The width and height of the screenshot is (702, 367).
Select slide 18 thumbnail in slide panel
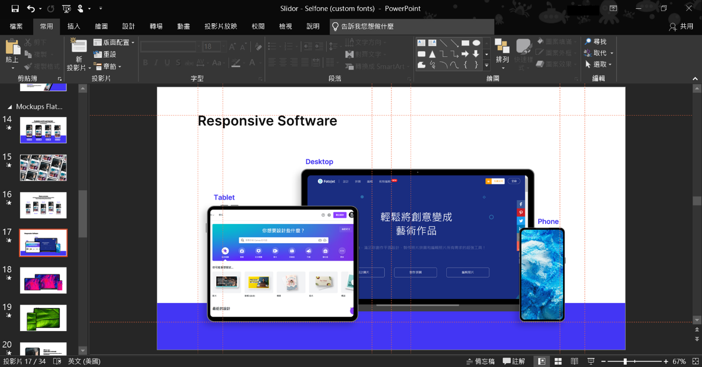[43, 280]
